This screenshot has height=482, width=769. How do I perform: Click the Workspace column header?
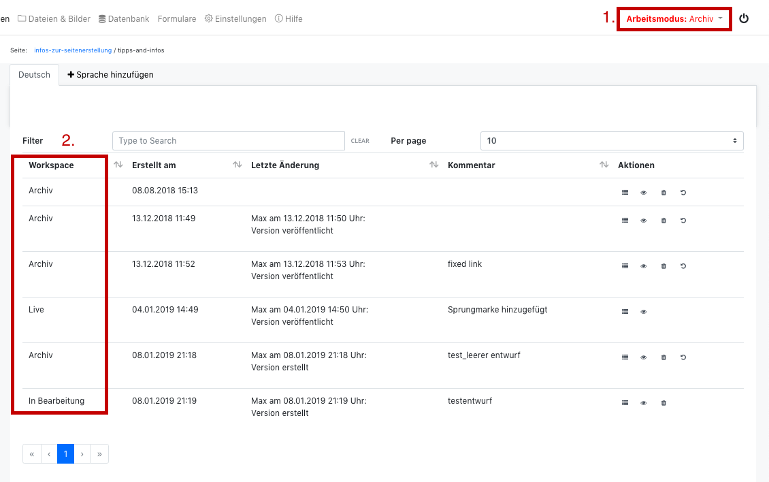(51, 165)
